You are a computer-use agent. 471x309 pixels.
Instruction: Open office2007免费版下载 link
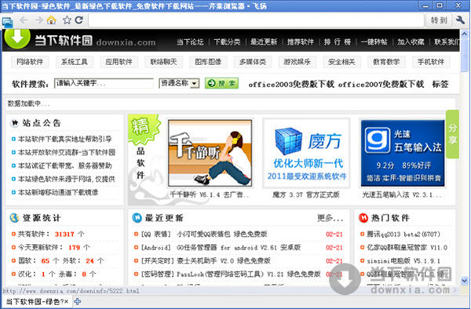[381, 84]
